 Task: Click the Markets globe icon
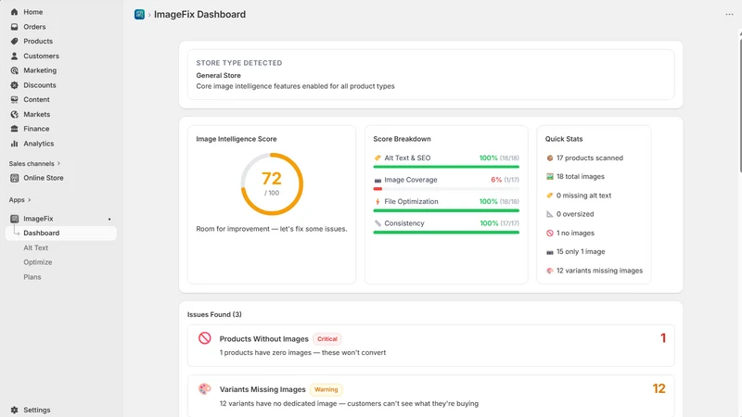pos(14,114)
